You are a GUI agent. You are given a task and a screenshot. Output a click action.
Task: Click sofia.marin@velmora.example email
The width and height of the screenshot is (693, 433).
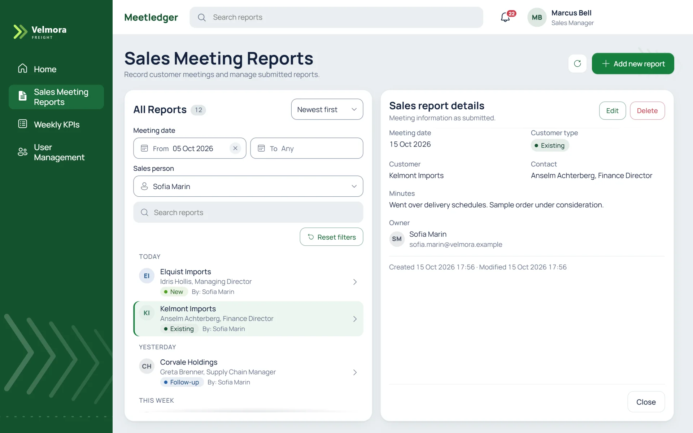pos(456,244)
